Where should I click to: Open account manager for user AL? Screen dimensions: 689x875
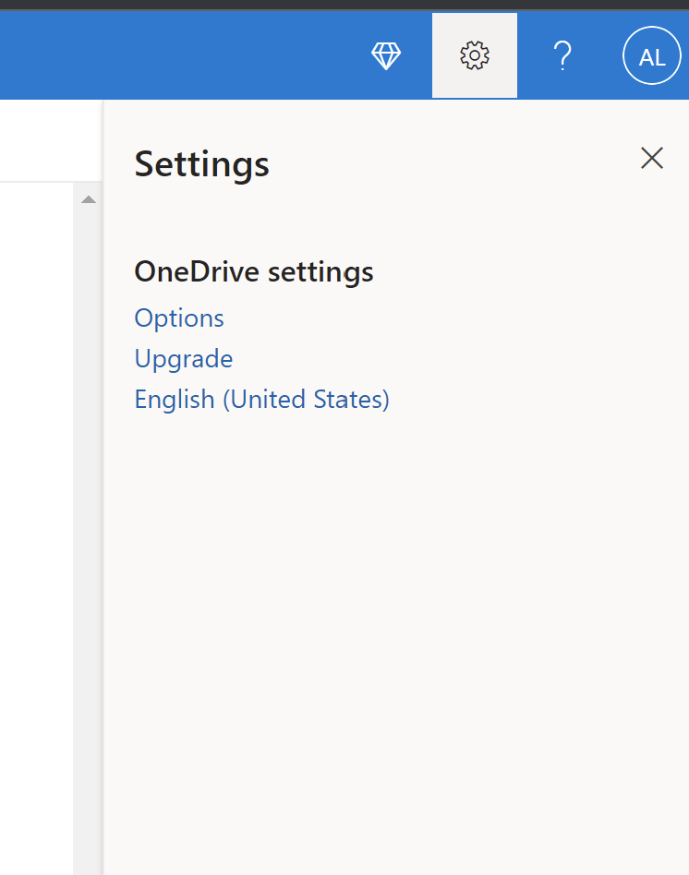click(x=651, y=56)
